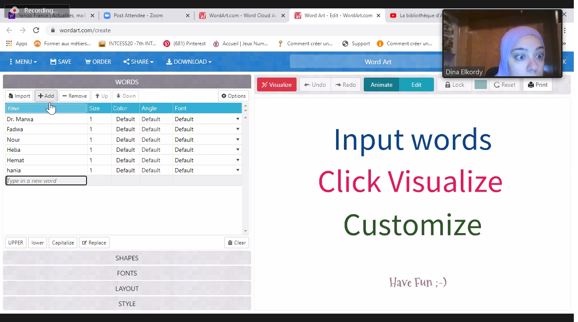The width and height of the screenshot is (578, 322).
Task: Switch to Animate mode
Action: click(381, 85)
